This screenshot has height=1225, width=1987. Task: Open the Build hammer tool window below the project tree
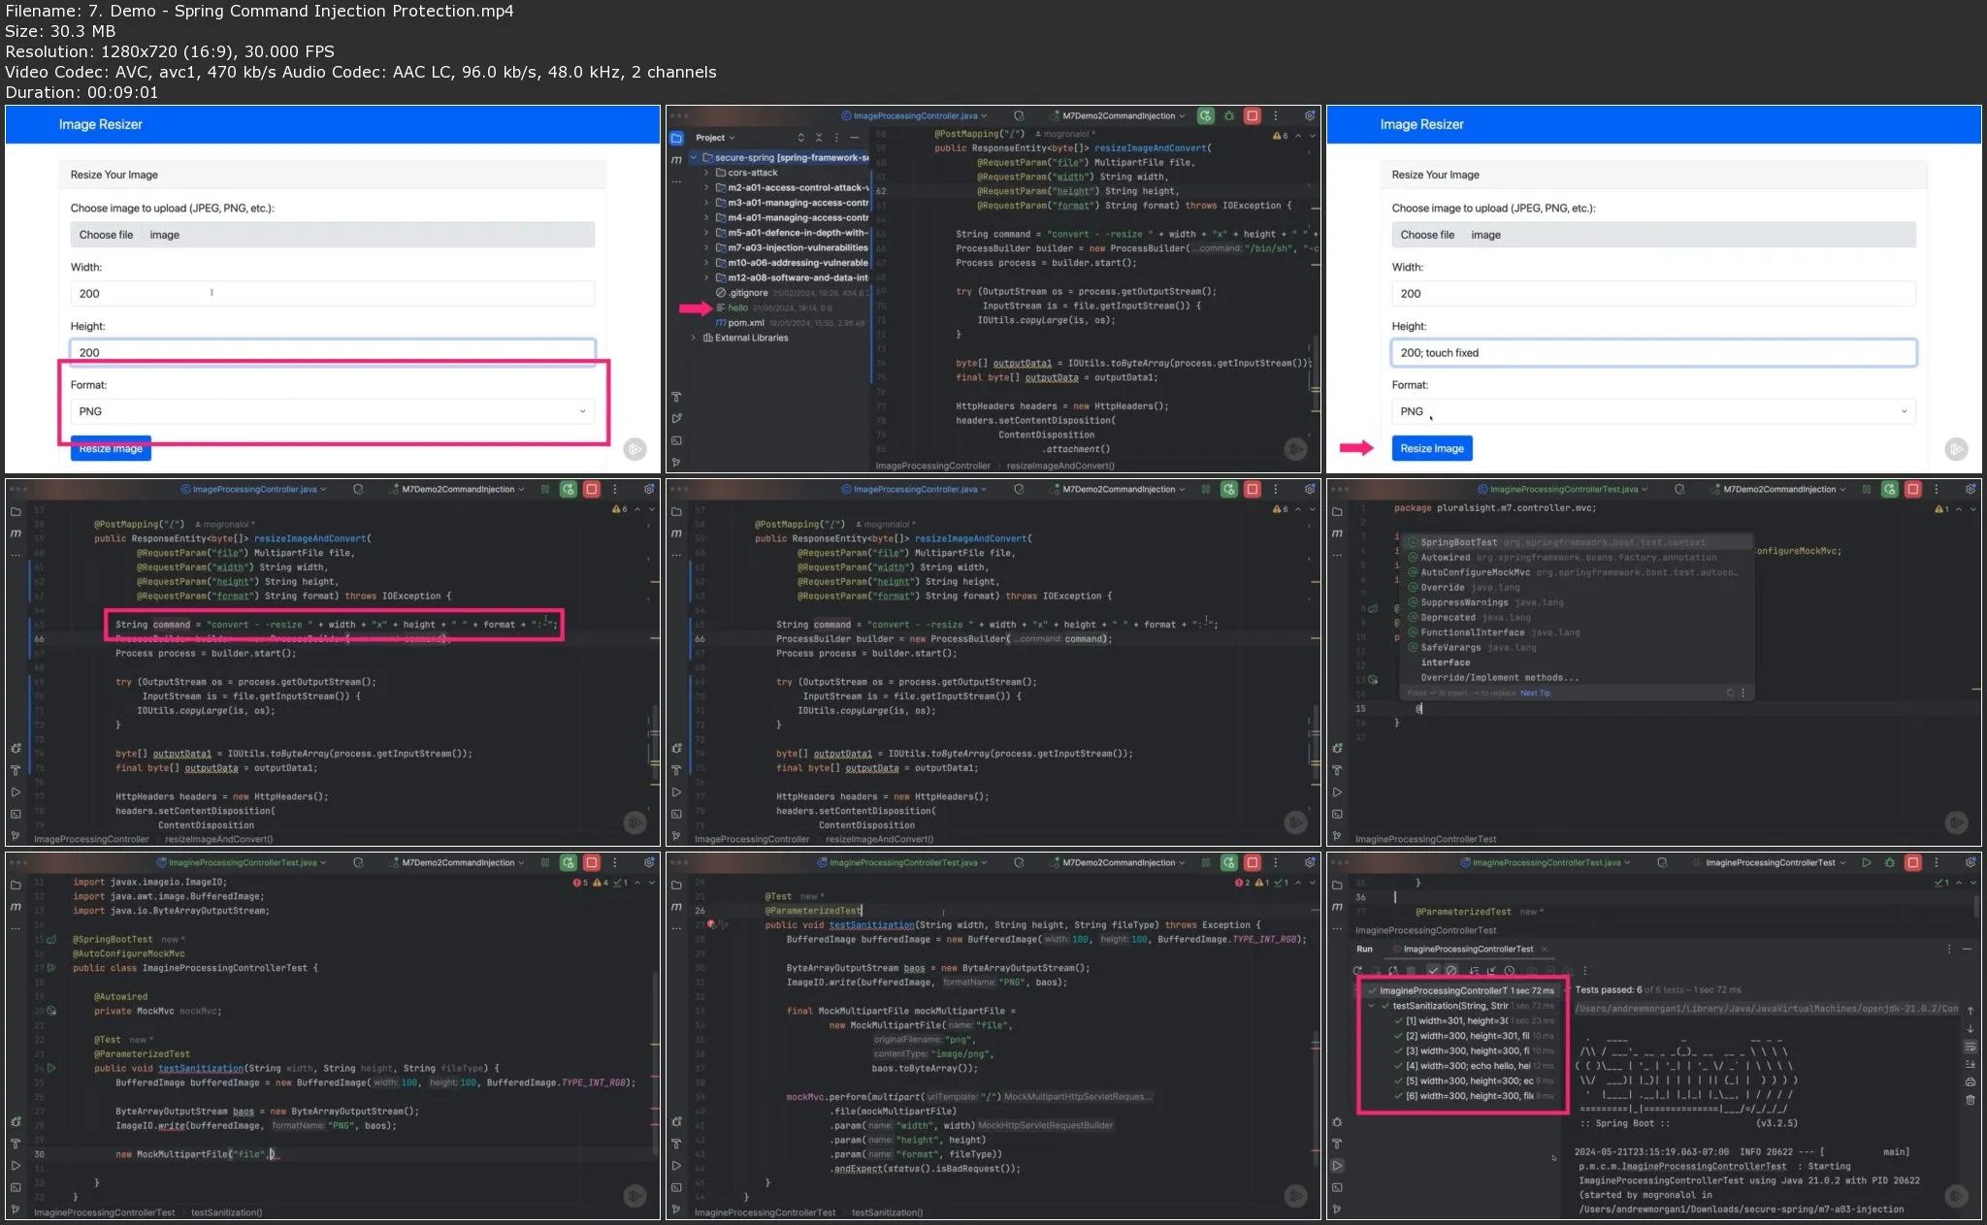point(676,397)
